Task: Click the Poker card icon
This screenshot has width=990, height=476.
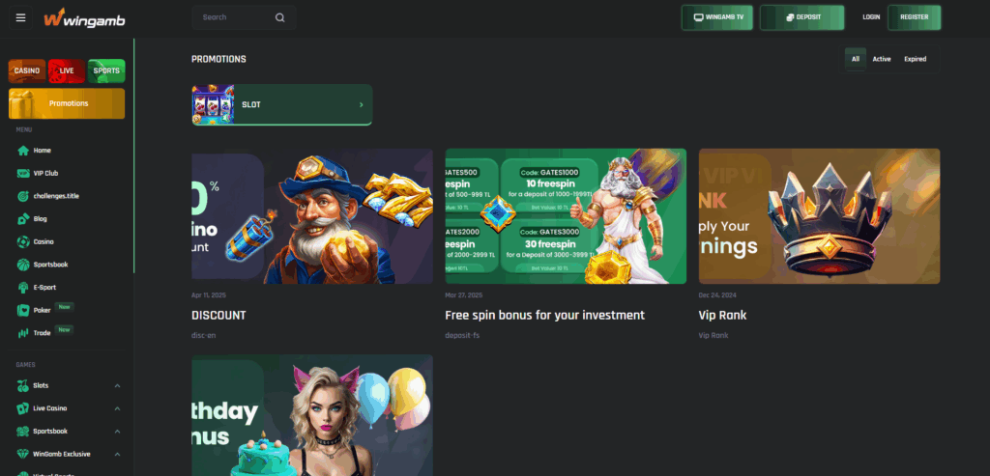Action: (x=23, y=310)
